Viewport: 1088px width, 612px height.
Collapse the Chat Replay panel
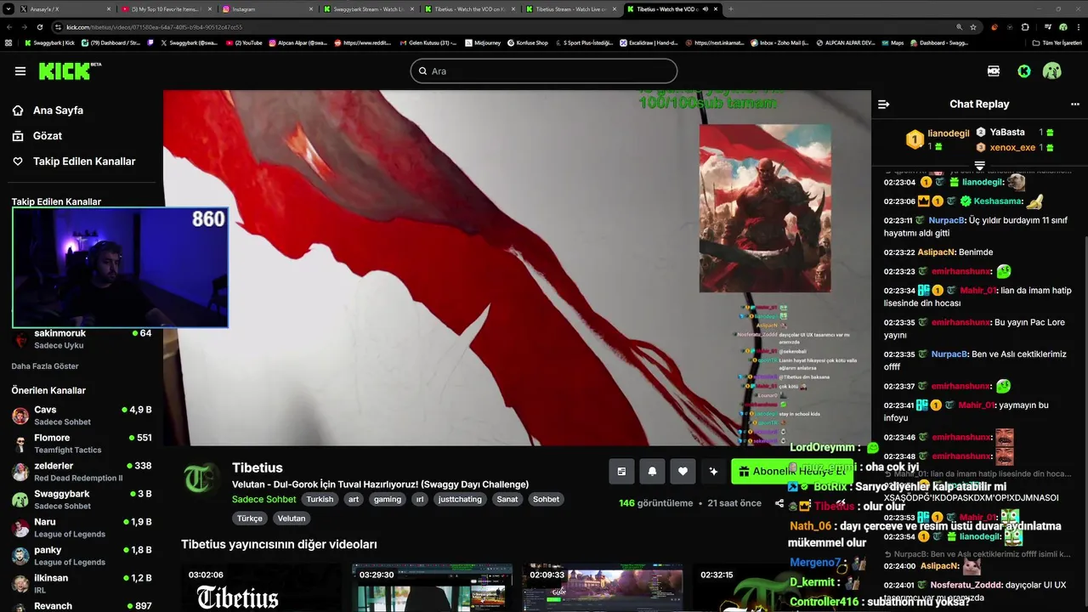[x=884, y=105]
